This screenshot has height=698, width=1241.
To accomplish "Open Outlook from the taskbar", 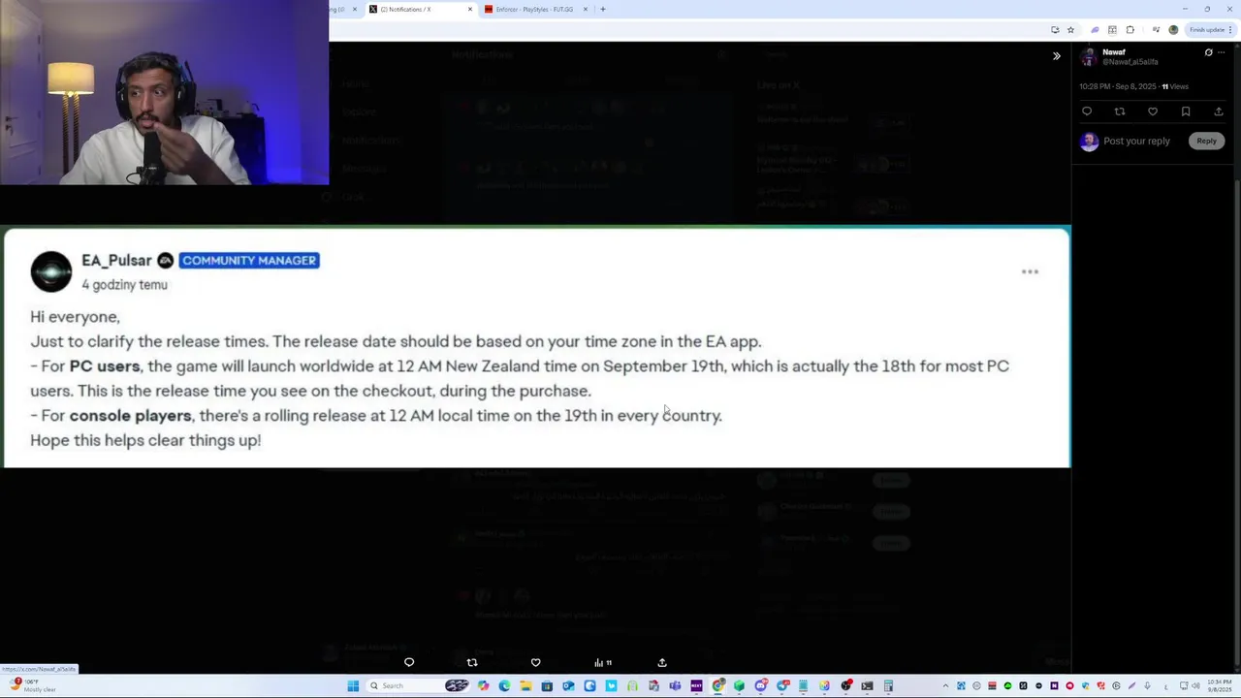I will coord(568,685).
